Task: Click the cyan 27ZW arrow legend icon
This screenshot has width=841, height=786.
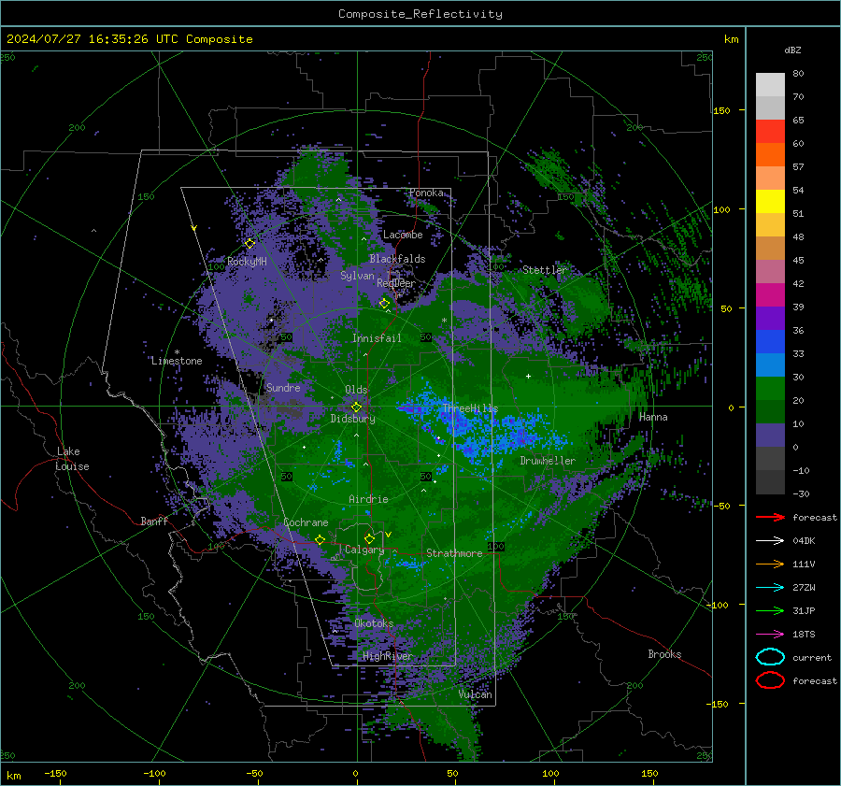Action: point(770,588)
